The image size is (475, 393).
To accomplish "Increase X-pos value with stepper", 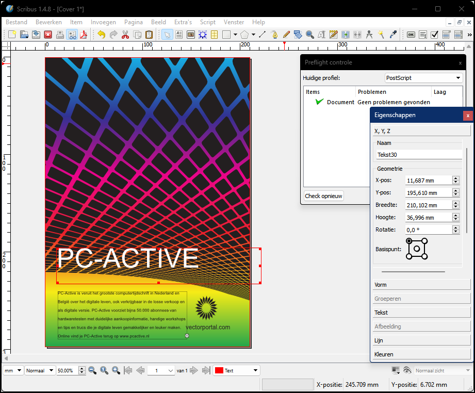I will pos(455,178).
